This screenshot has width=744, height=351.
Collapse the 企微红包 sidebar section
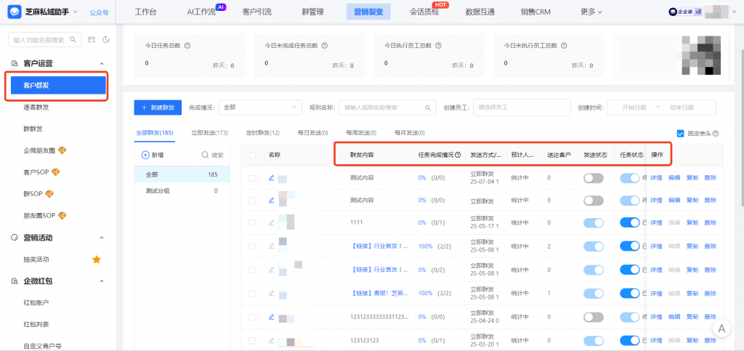101,281
